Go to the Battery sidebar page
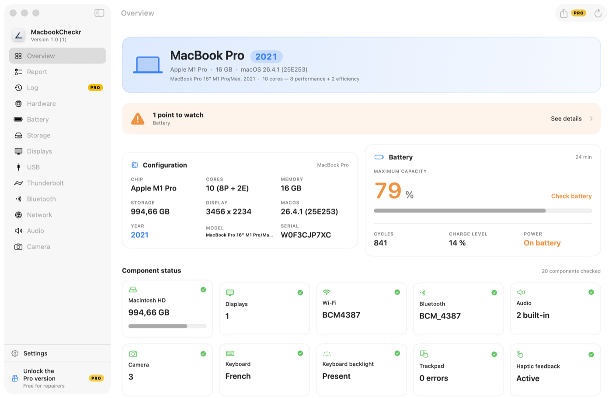The image size is (612, 398). [57, 119]
